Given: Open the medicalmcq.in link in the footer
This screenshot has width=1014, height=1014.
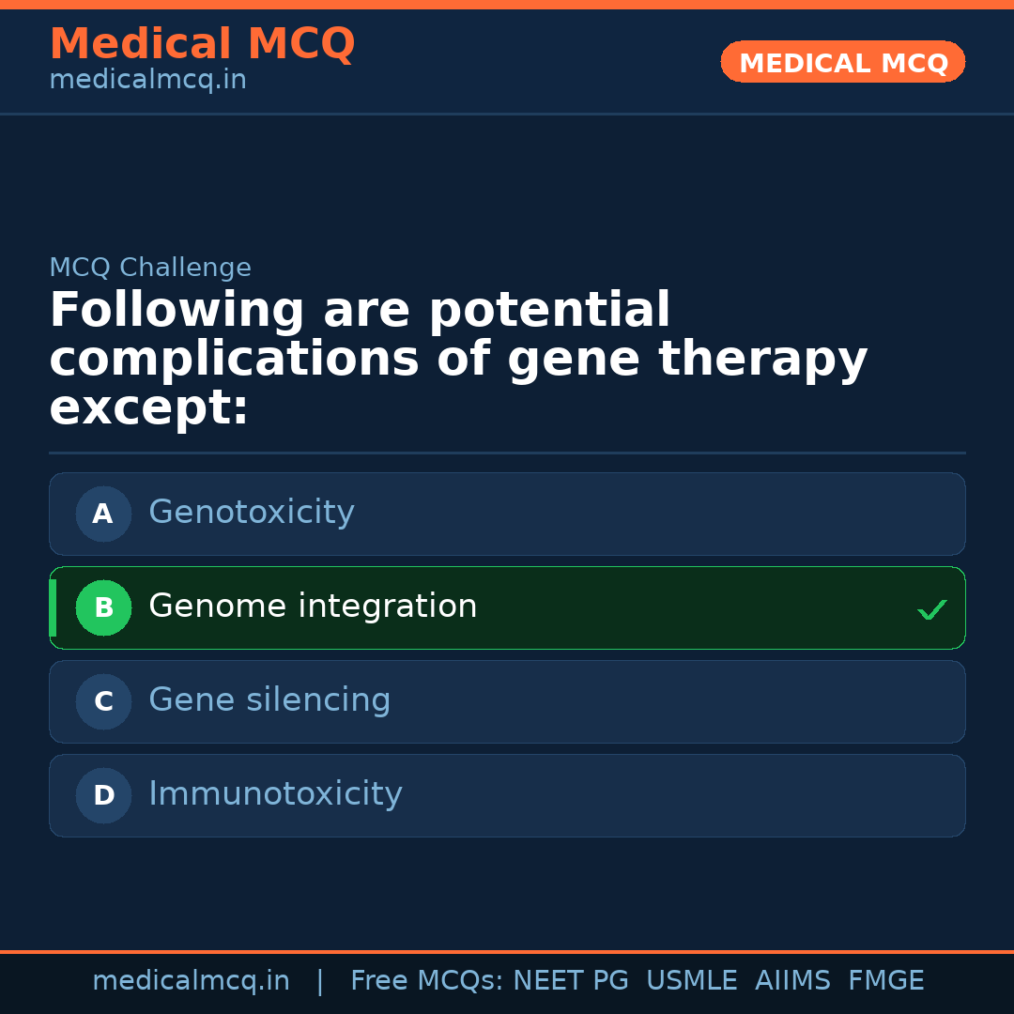Looking at the screenshot, I should coord(191,981).
